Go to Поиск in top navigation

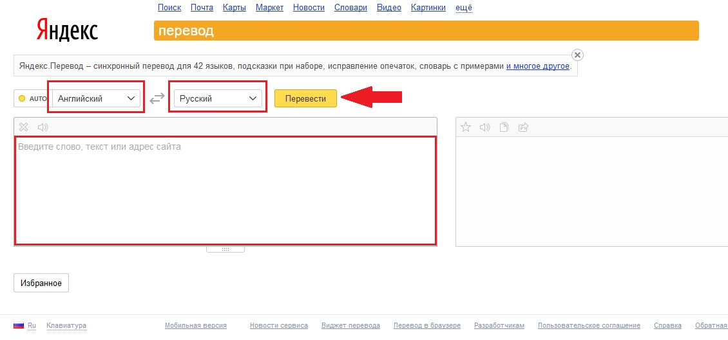pyautogui.click(x=169, y=8)
